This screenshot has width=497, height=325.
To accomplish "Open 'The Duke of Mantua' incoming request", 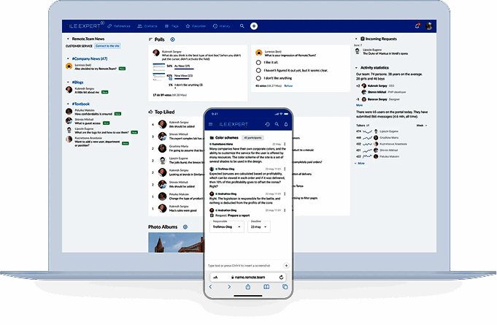I will click(x=385, y=53).
